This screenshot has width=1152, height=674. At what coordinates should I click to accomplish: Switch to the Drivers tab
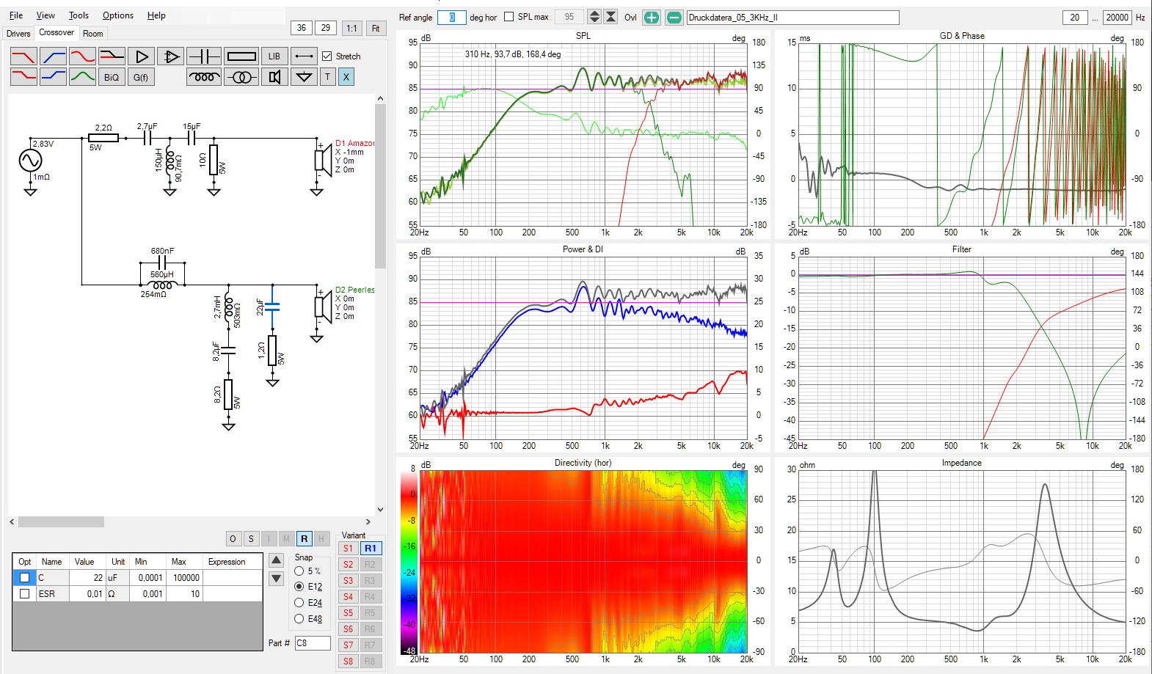click(18, 34)
